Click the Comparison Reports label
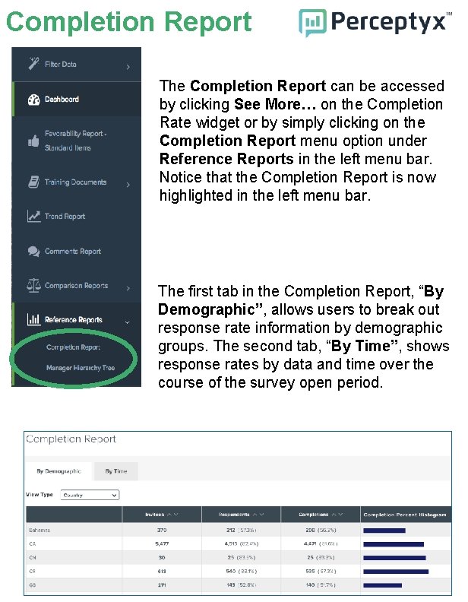 [76, 286]
